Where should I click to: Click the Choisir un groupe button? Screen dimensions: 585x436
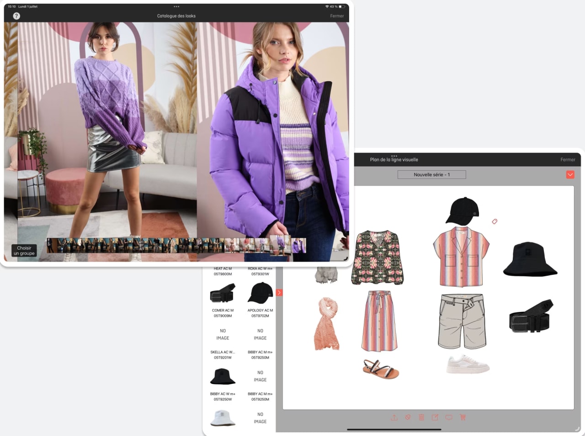(x=24, y=251)
